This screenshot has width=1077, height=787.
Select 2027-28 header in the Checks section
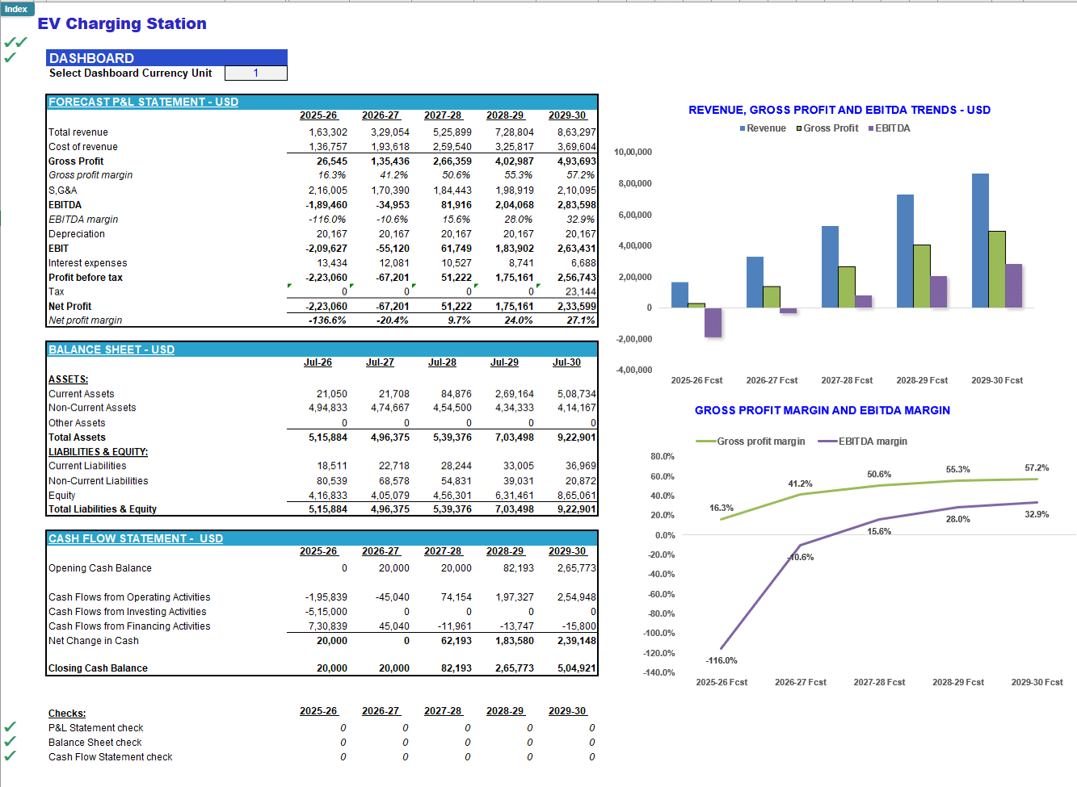pyautogui.click(x=443, y=711)
